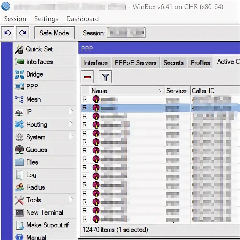Open the Session menu
The image size is (240, 240).
click(15, 19)
